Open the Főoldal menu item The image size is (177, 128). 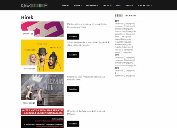[x=66, y=5]
